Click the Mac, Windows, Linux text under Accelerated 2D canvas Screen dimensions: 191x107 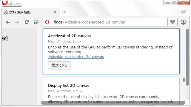(65, 41)
